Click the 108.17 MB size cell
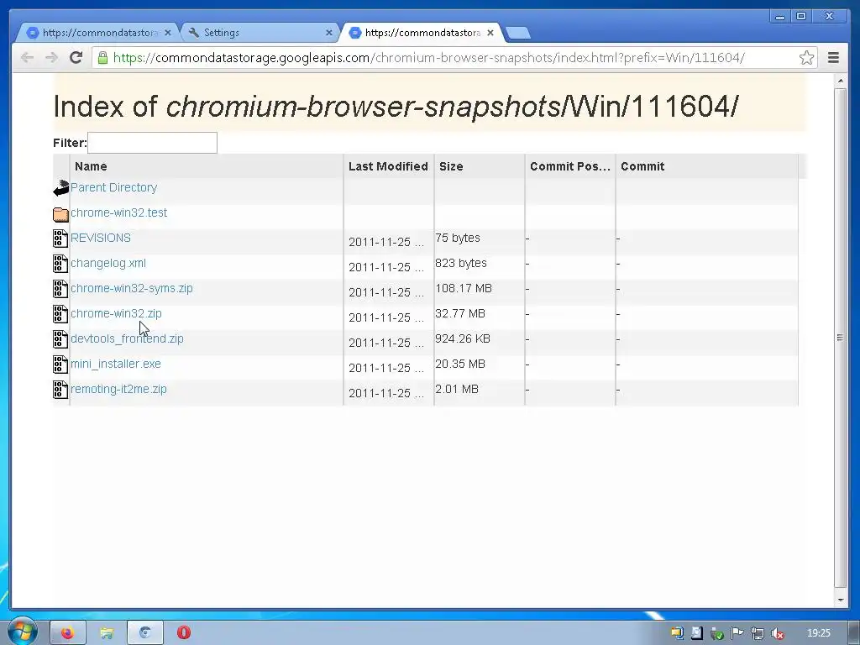Viewport: 860px width, 645px height. coord(464,289)
